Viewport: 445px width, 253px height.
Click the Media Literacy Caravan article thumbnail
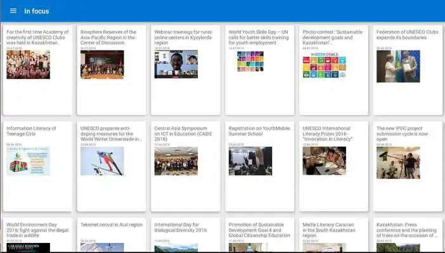click(x=324, y=247)
